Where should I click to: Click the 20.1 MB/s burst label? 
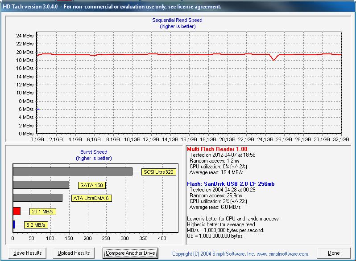(43, 212)
